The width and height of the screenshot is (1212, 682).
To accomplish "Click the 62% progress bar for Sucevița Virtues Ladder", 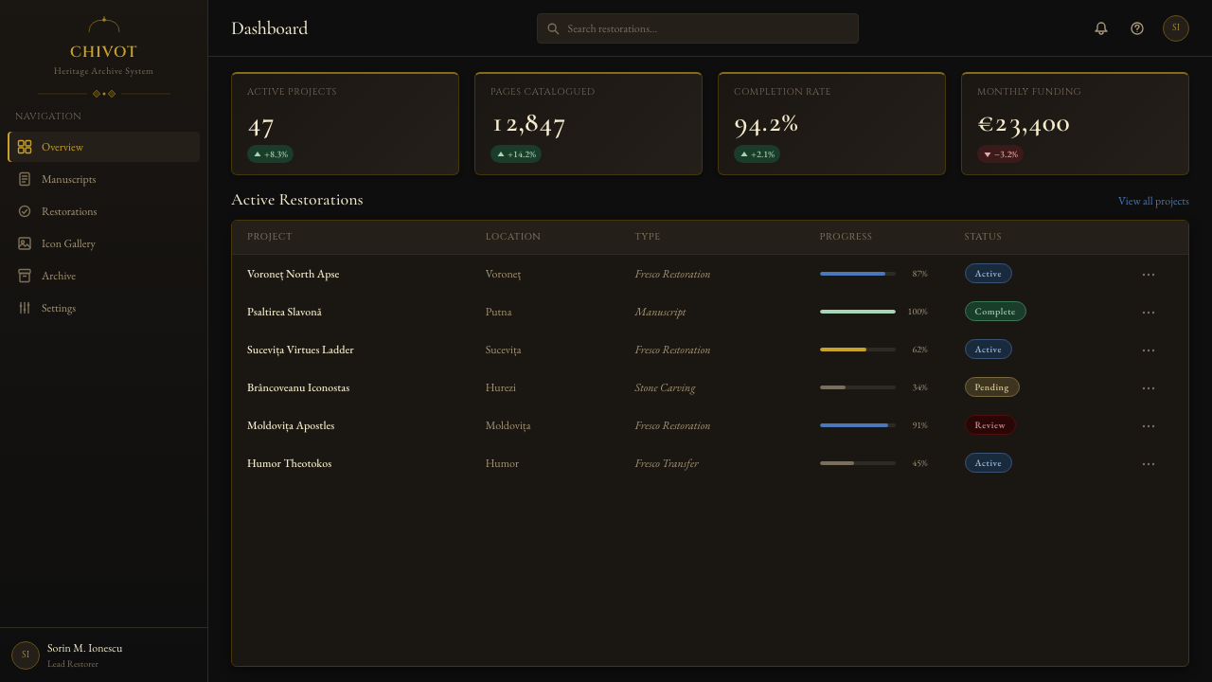I will click(x=858, y=350).
